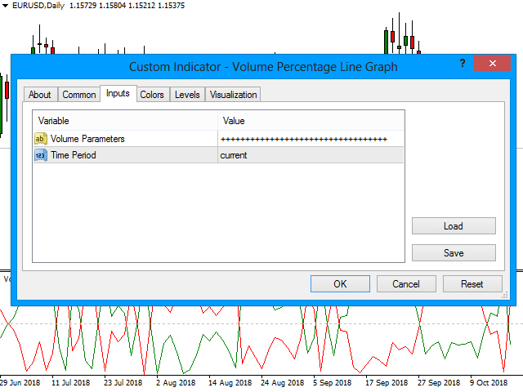
Task: Open the Colors tab
Action: [x=152, y=95]
